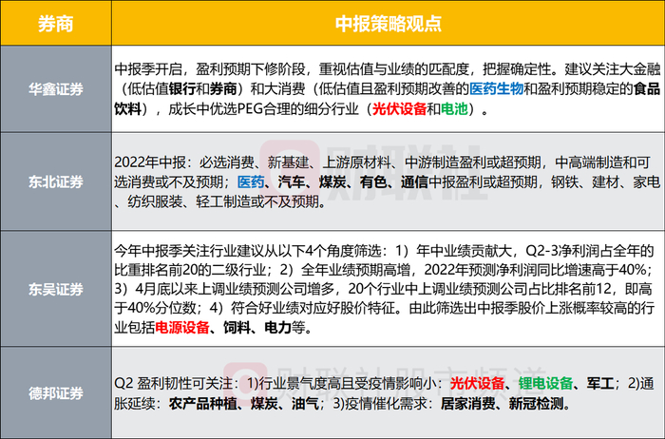Click 2022年中报 at start of 东北证券 text

(x=150, y=162)
